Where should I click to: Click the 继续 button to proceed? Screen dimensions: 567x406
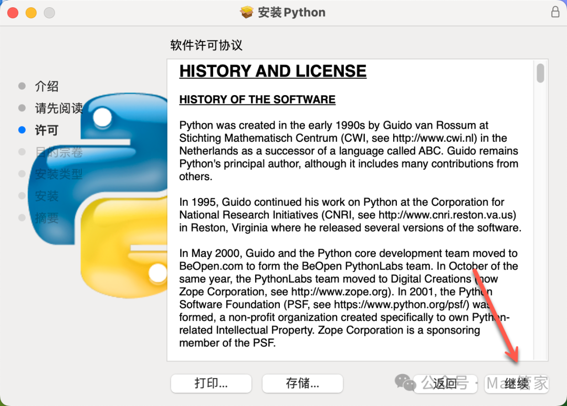coord(517,383)
